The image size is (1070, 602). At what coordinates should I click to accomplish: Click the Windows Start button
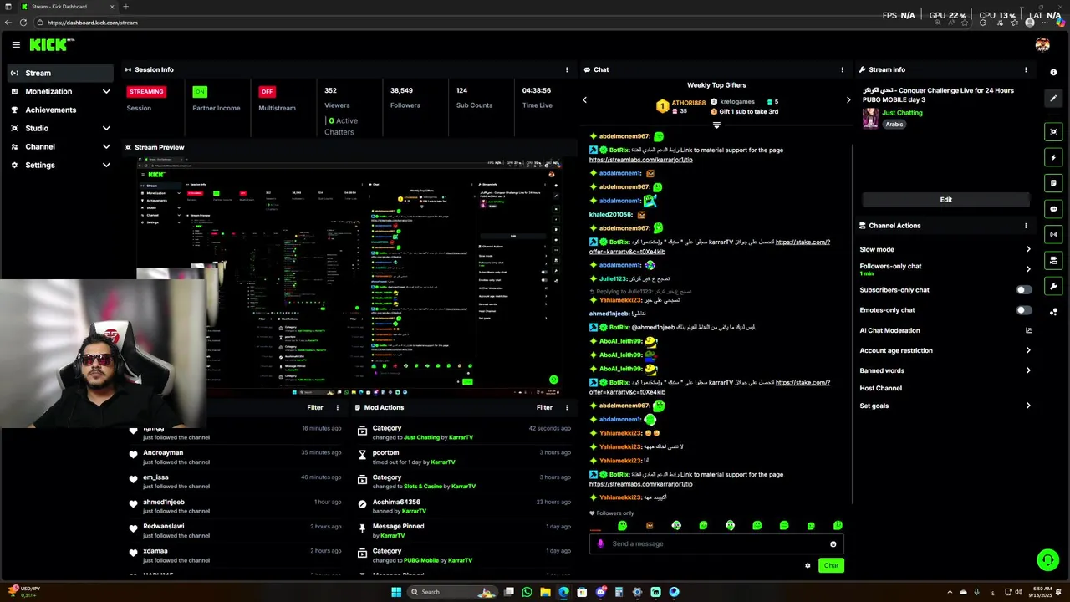[396, 592]
